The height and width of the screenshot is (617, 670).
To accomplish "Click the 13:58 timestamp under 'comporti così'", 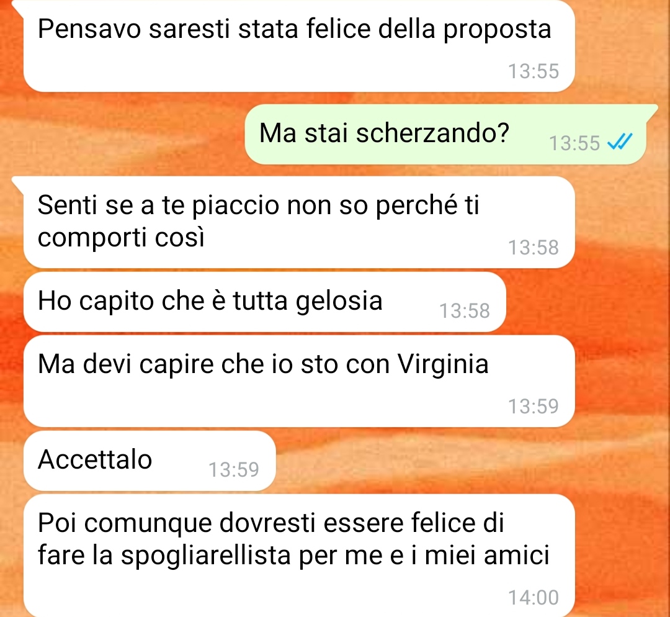I will [x=534, y=248].
